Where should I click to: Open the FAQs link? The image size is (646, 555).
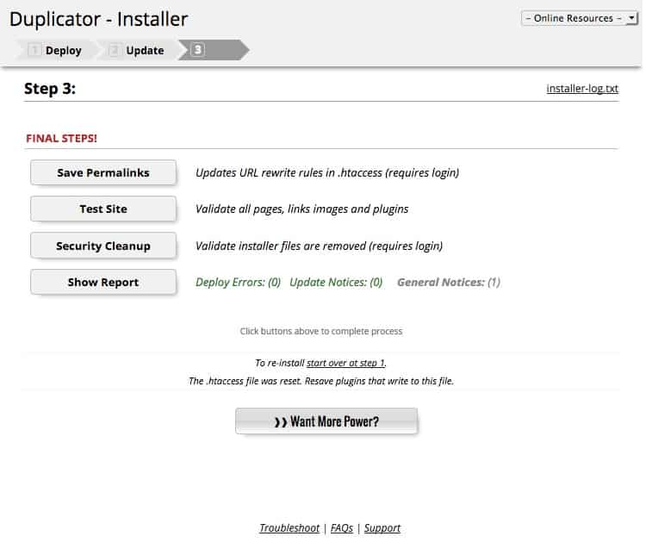pos(342,527)
